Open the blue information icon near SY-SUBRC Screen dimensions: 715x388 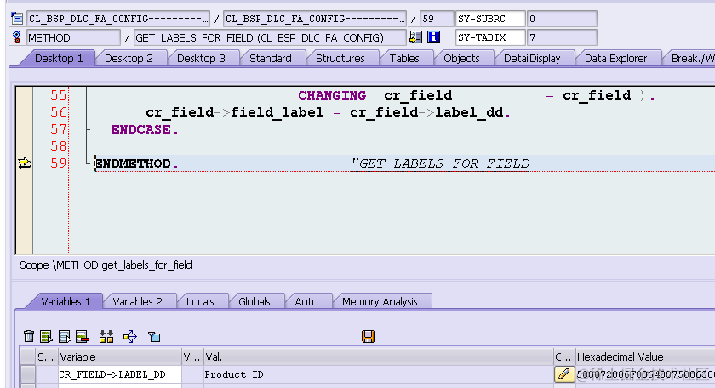(x=433, y=37)
